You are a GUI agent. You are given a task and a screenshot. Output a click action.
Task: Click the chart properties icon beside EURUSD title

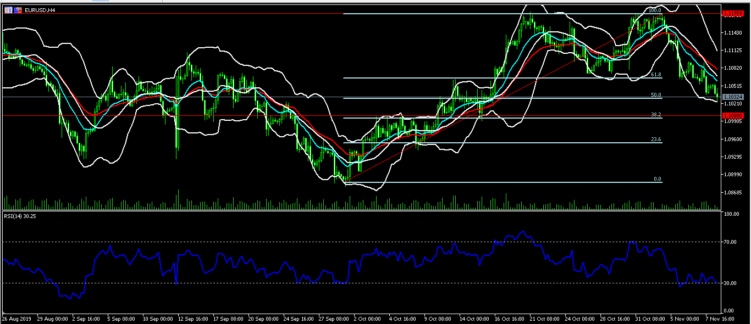pyautogui.click(x=8, y=10)
